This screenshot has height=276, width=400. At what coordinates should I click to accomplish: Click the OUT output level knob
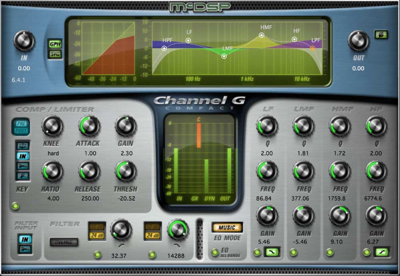coord(358,41)
